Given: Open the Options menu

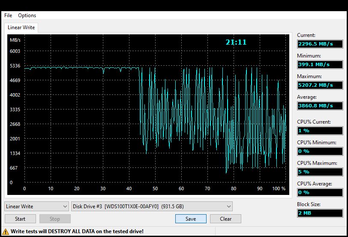Looking at the screenshot, I should pos(27,15).
